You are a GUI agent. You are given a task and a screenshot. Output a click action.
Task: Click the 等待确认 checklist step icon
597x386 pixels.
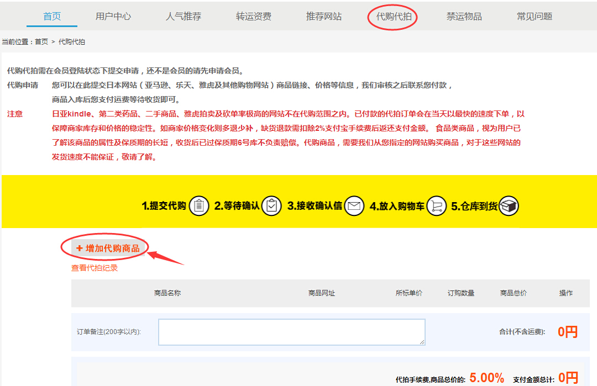tap(271, 205)
